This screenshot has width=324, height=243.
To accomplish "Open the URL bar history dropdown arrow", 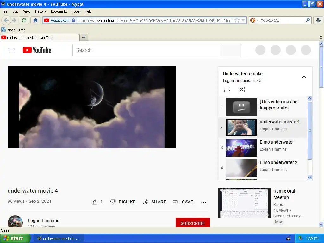I will point(243,20).
